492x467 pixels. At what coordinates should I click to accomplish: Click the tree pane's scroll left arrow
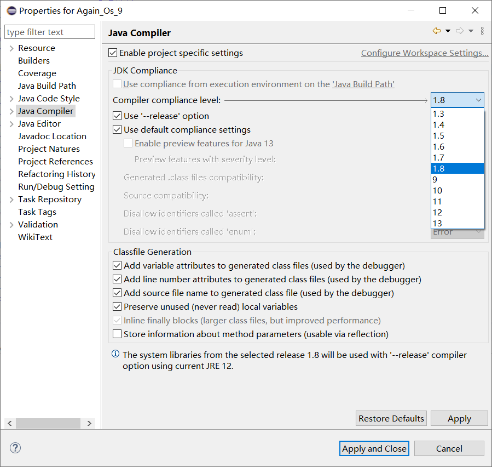(10, 424)
